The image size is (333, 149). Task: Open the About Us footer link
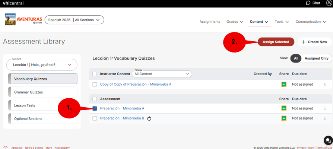[x=17, y=148]
